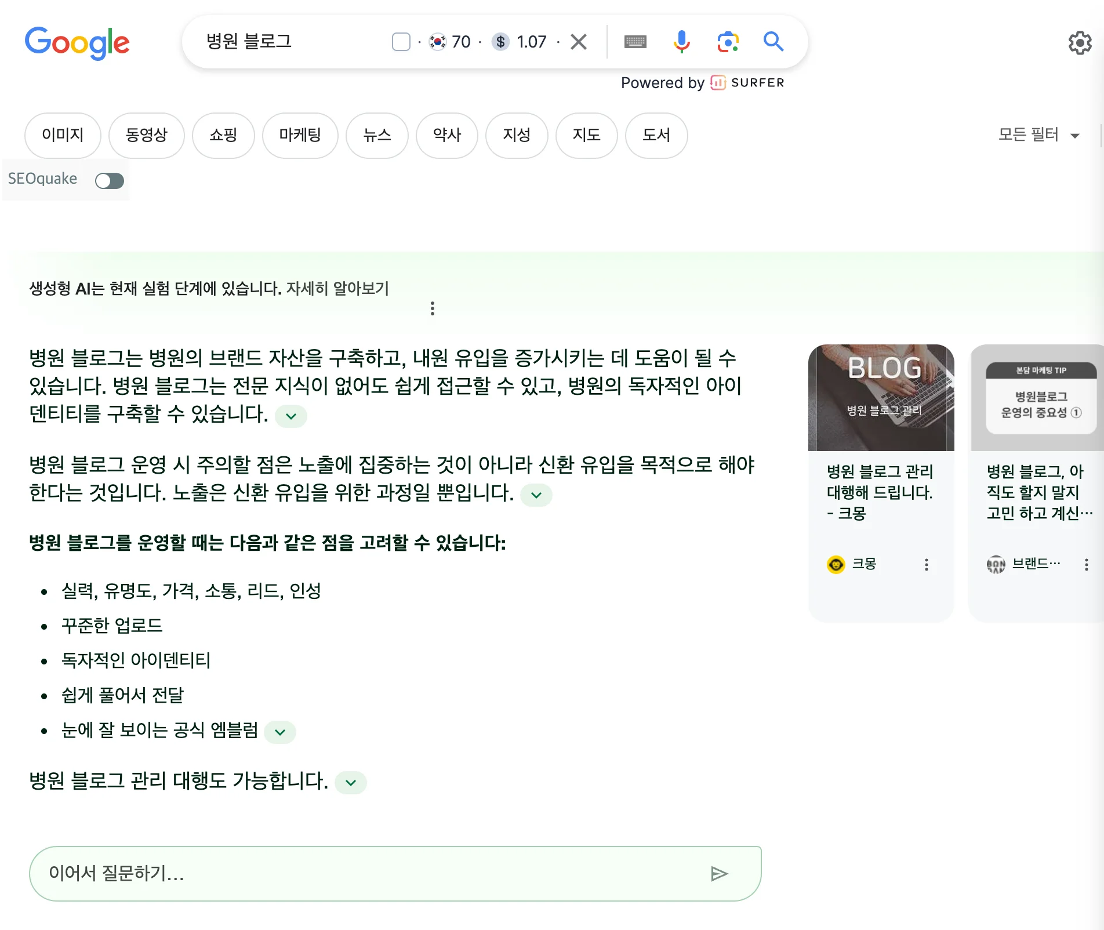
Task: Open the on-screen keyboard input tool
Action: [635, 41]
